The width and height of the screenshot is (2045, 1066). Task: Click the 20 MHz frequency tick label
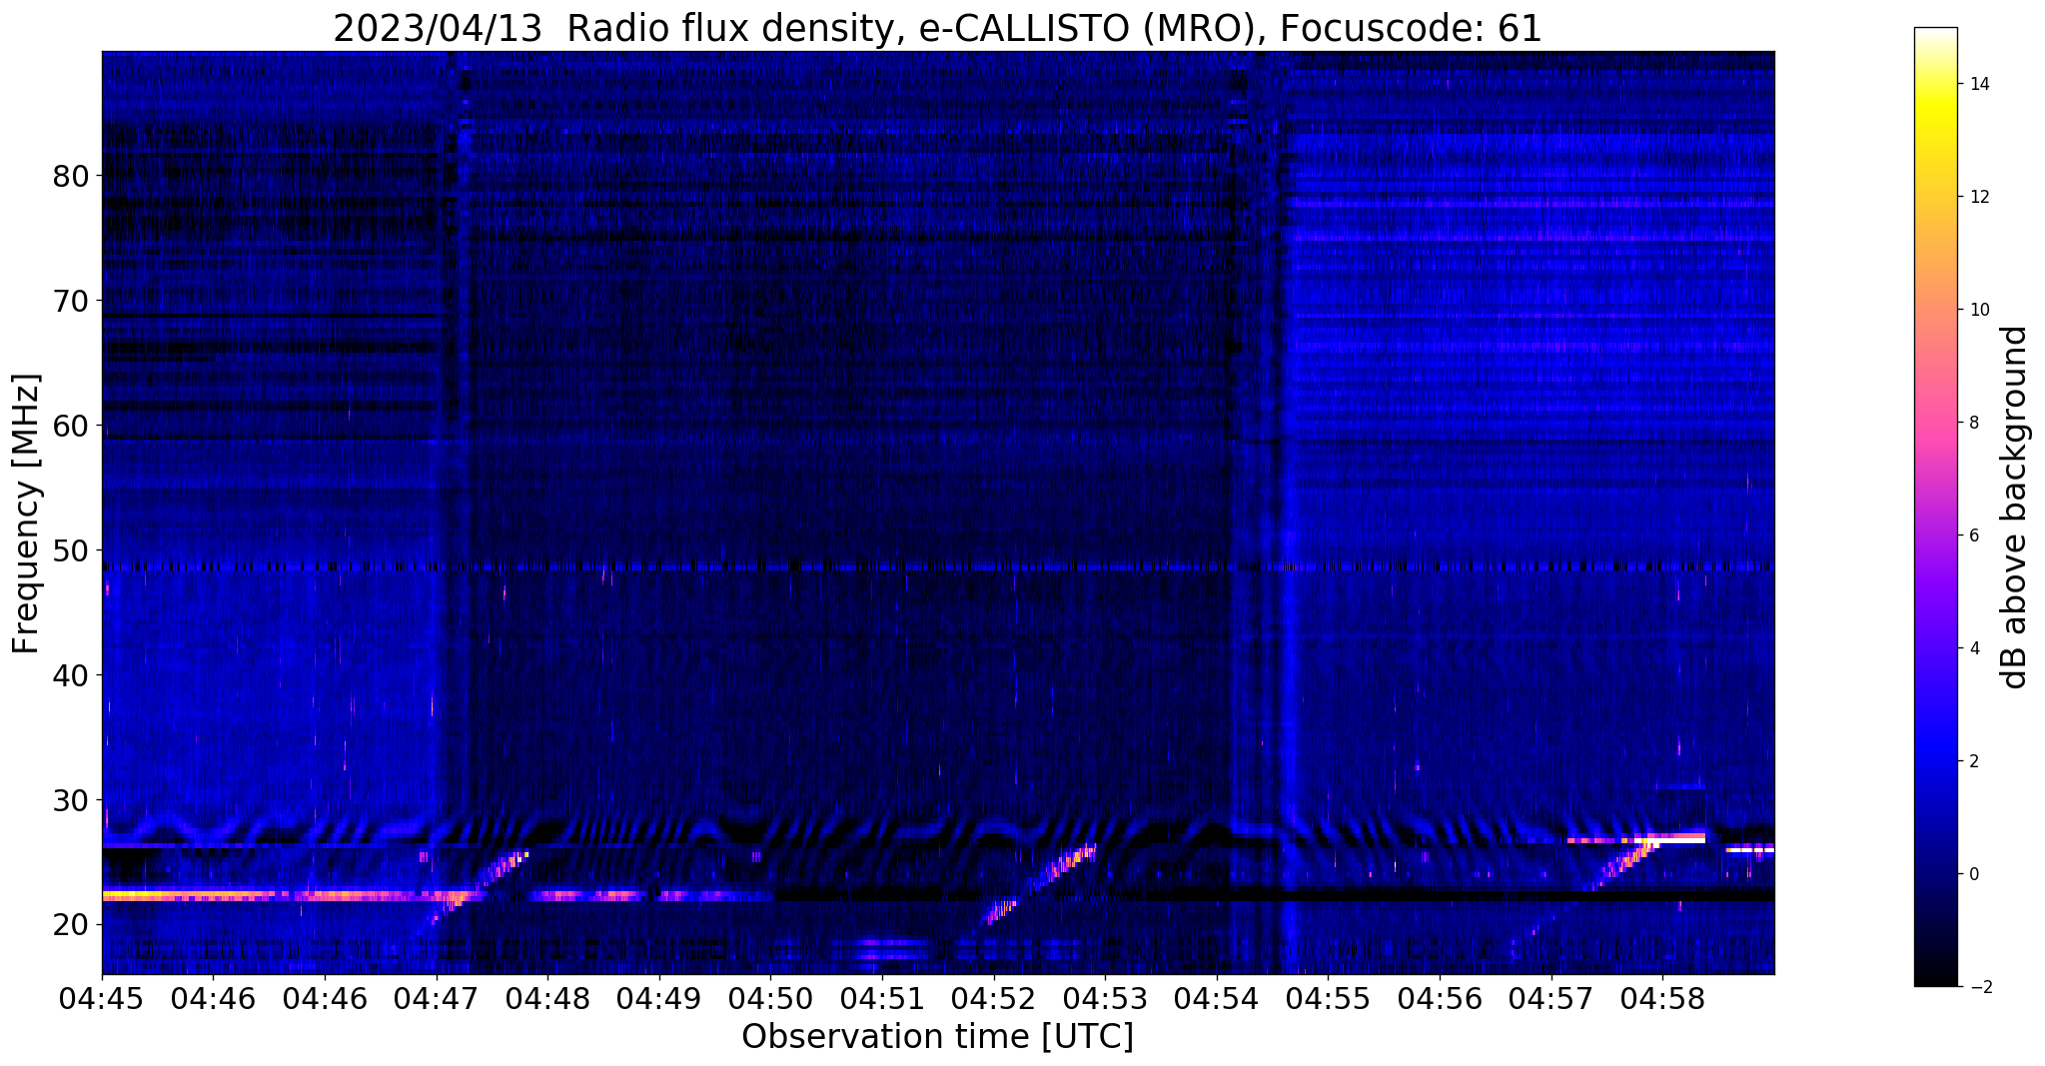tap(71, 925)
